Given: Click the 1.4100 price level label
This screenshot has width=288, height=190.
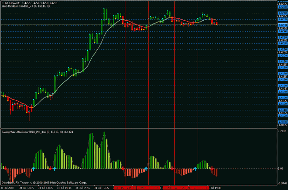Looking at the screenshot, I should coord(282,116).
